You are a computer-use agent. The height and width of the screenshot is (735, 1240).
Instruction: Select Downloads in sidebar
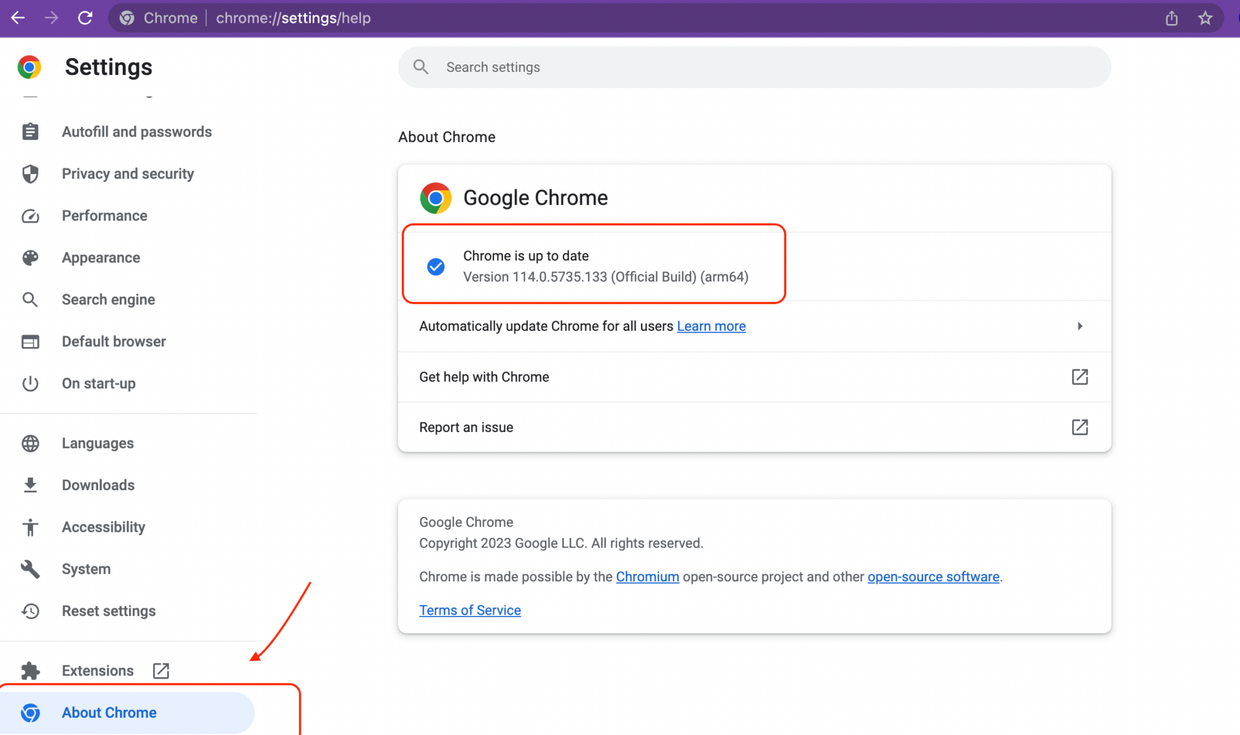(x=98, y=485)
